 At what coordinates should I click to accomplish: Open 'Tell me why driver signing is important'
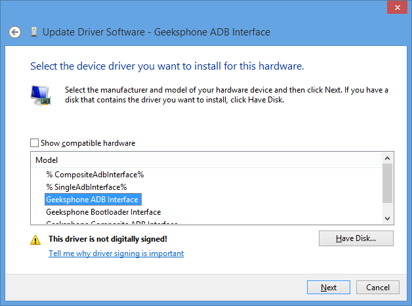point(116,253)
